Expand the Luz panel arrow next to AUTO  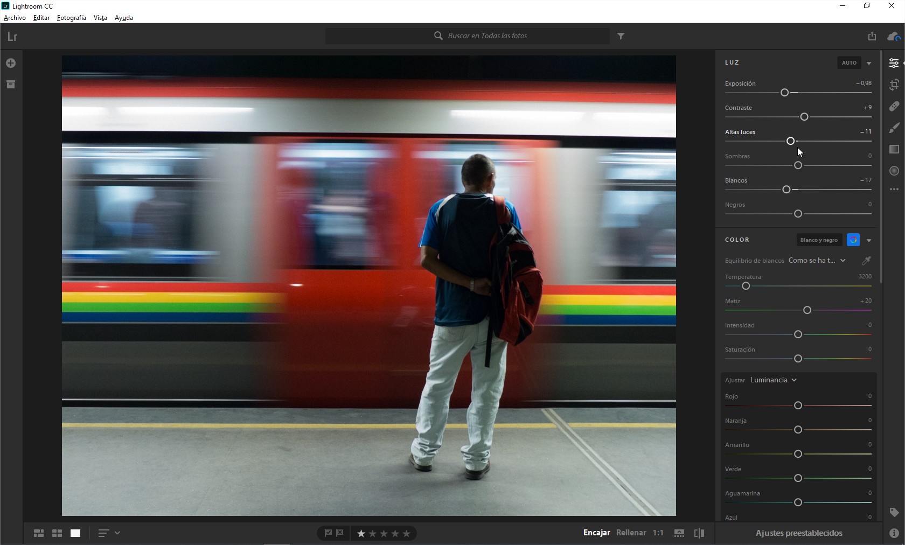pos(869,64)
